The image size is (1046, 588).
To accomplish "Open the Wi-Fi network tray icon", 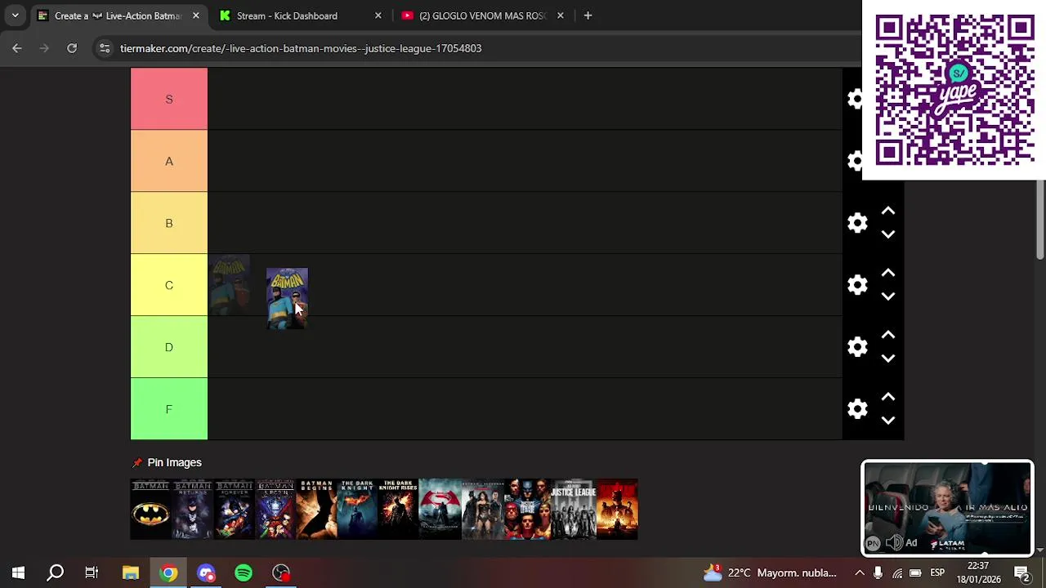I will click(897, 572).
